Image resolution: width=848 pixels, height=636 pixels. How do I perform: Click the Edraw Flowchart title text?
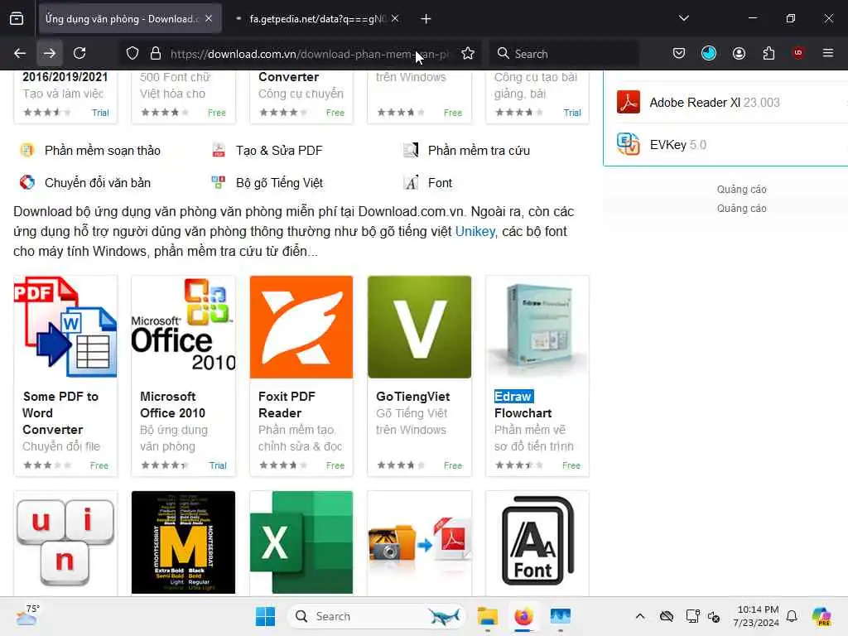(x=523, y=404)
